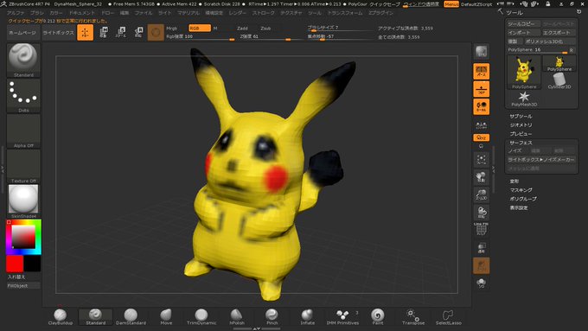
Task: Click the BPR render icon on right shelf
Action: coord(481,52)
